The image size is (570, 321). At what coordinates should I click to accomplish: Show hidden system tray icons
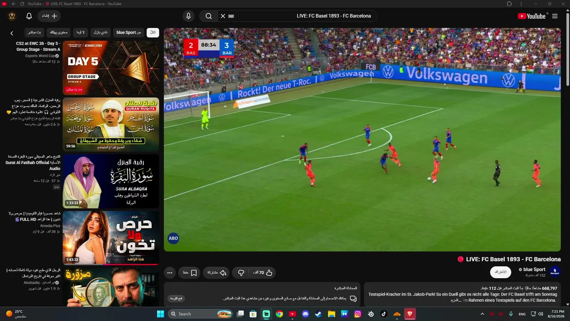pos(482,314)
